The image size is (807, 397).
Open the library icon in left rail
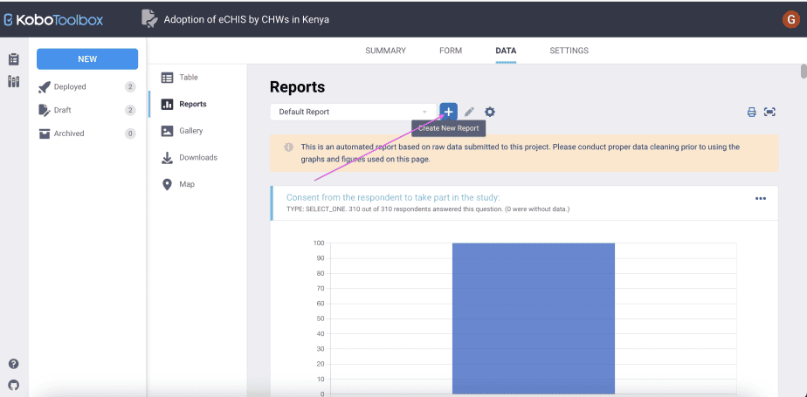[13, 81]
